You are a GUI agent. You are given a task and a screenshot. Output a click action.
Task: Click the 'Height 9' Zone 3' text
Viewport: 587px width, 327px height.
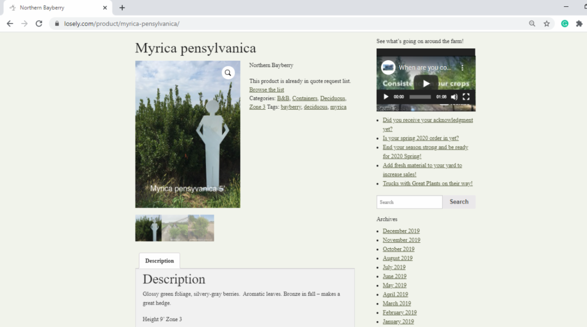tap(162, 319)
